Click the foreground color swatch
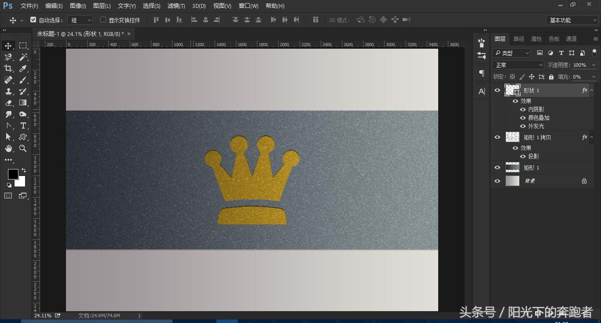 13,174
